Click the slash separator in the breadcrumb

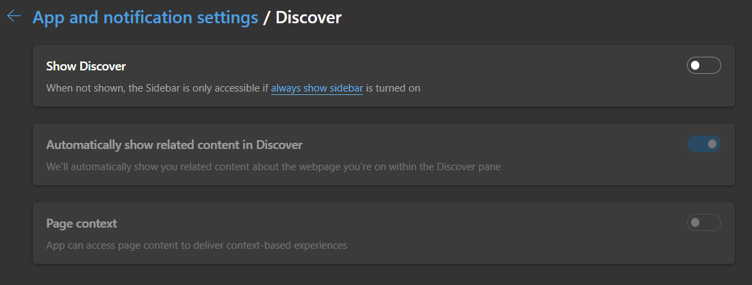pyautogui.click(x=266, y=18)
